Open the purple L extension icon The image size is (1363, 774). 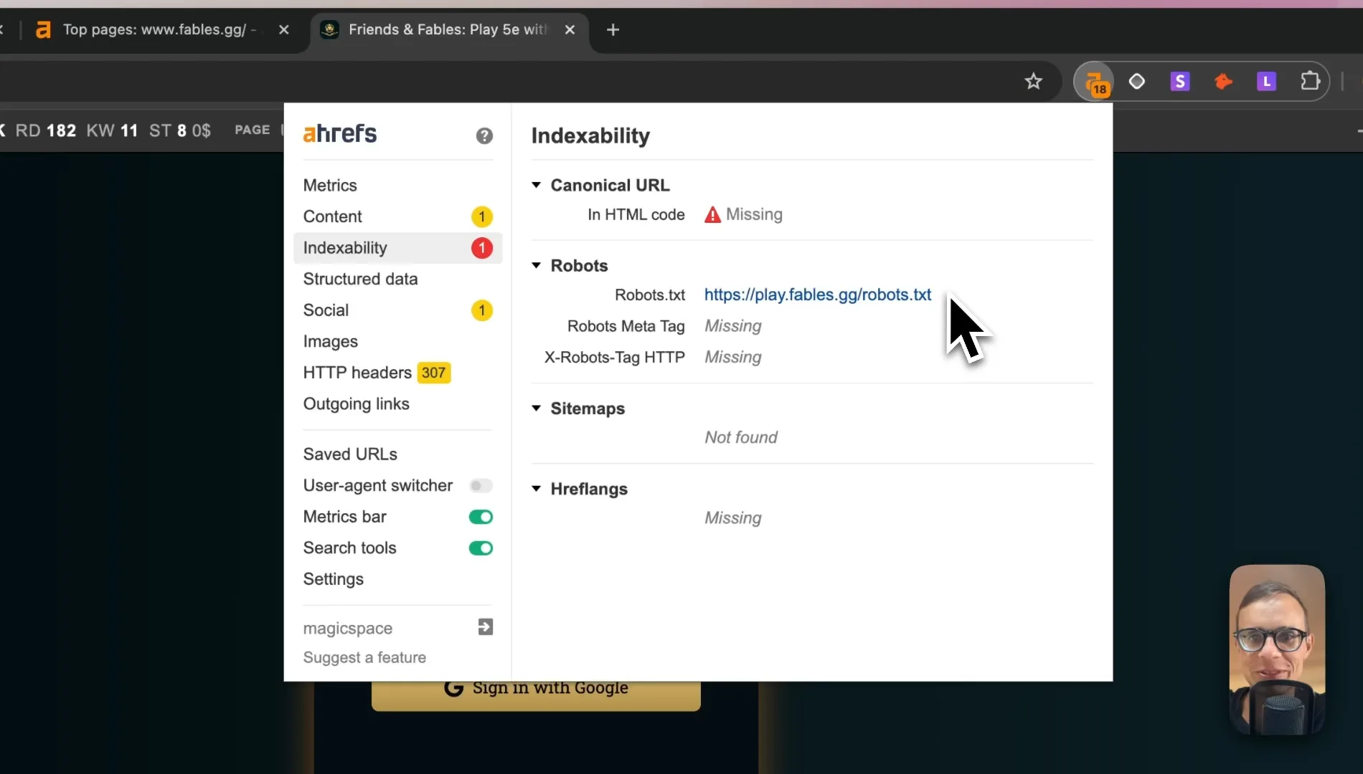pyautogui.click(x=1267, y=82)
